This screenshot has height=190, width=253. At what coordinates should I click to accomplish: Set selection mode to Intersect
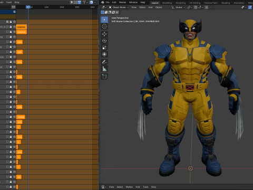(117, 12)
